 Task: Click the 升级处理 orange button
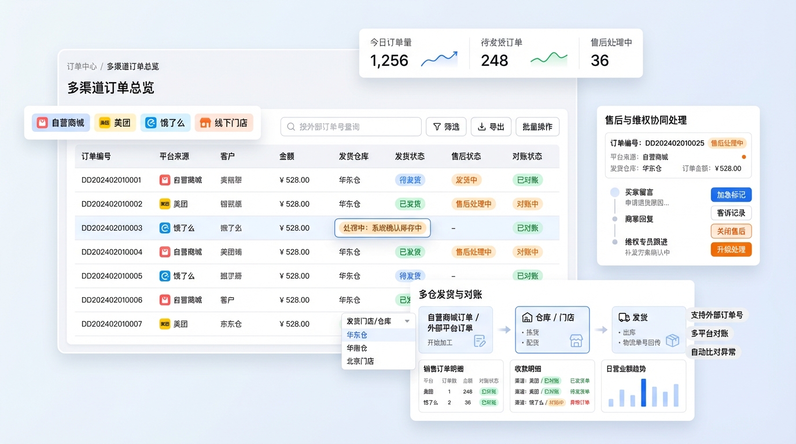(731, 250)
